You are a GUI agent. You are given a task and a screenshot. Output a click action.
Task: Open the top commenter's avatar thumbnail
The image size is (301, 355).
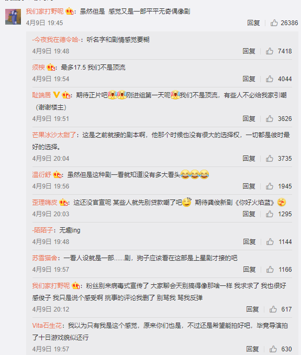[13, 17]
